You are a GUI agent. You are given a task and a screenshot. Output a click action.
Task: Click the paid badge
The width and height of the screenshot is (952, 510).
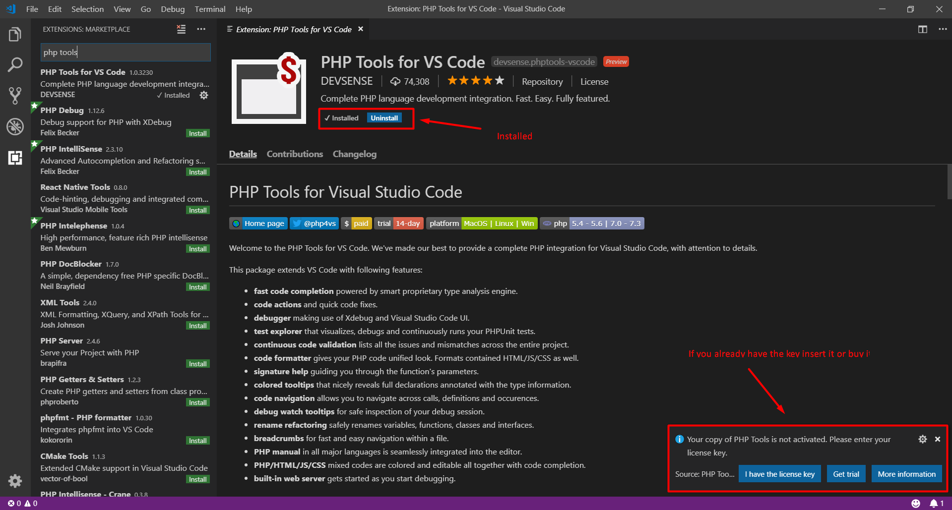[356, 224]
